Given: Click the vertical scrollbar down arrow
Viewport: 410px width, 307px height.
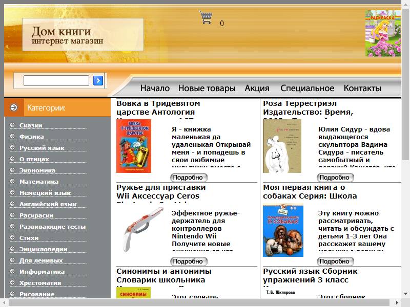Looking at the screenshot, I should 405,293.
